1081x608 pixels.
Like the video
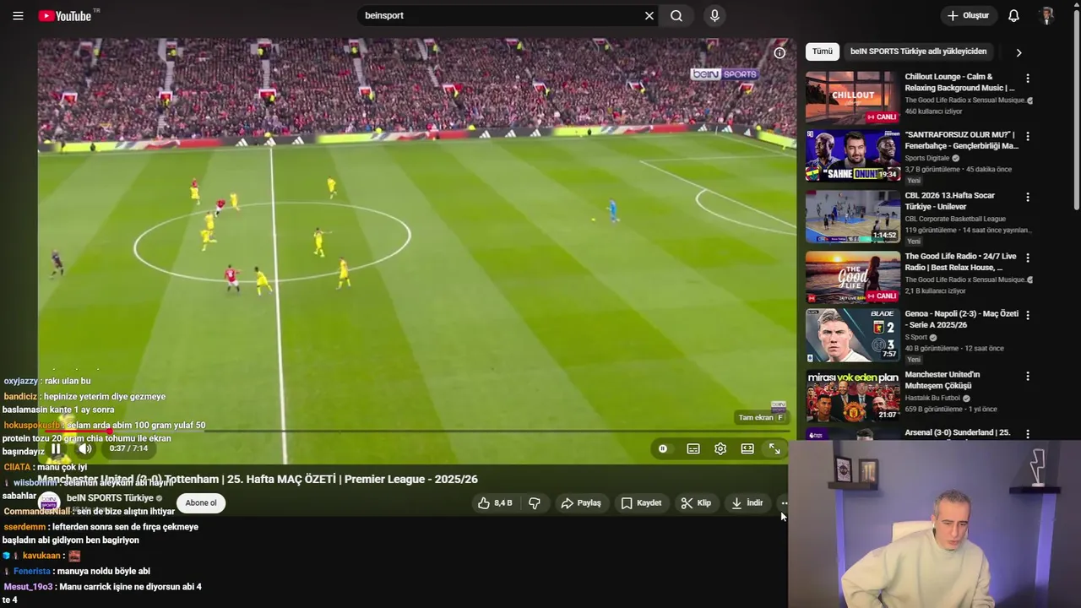(495, 502)
